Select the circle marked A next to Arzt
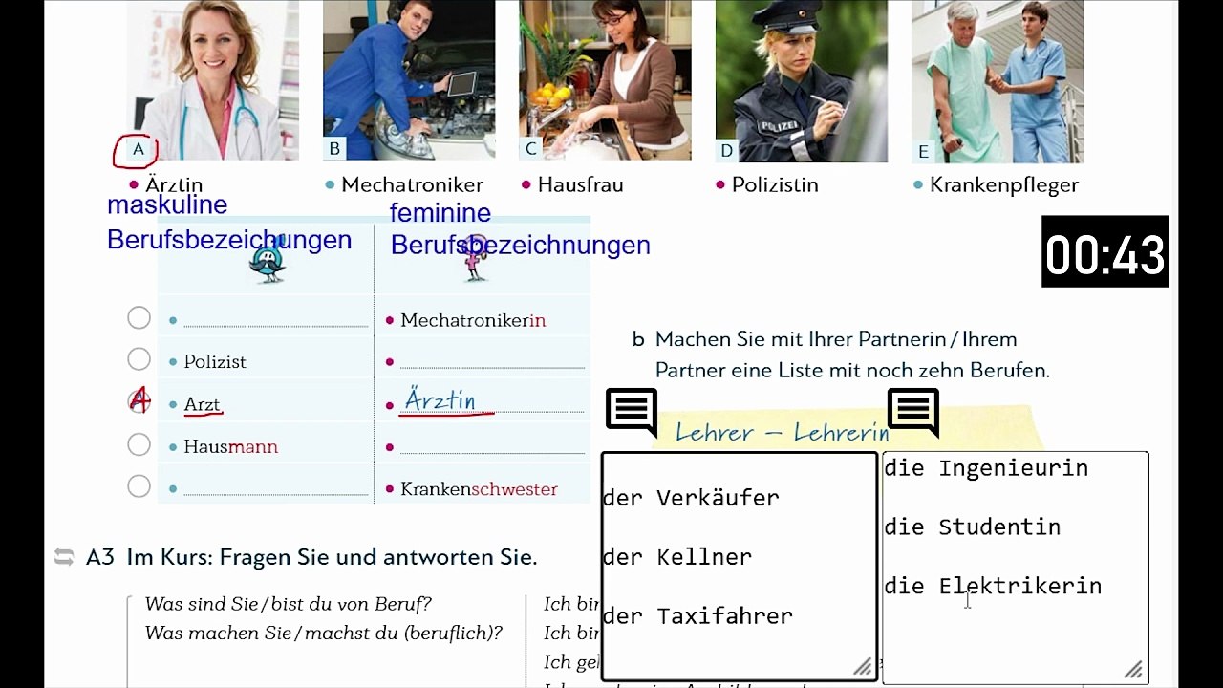The height and width of the screenshot is (688, 1223). 139,401
